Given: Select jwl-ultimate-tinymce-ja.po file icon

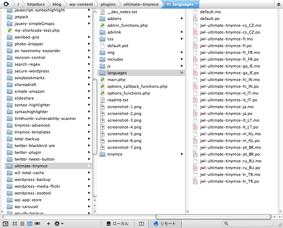Looking at the screenshot, I should pyautogui.click(x=195, y=113).
